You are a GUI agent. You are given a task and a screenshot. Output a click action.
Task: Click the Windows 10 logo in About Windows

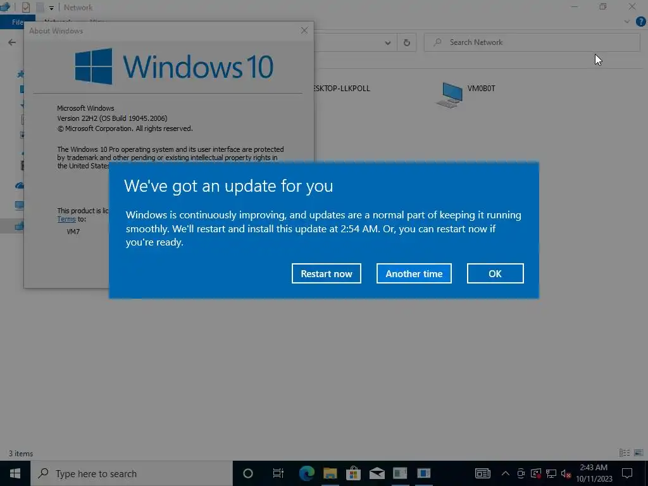click(x=173, y=66)
